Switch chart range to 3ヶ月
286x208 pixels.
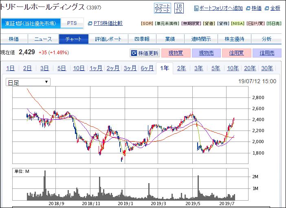coord(130,68)
